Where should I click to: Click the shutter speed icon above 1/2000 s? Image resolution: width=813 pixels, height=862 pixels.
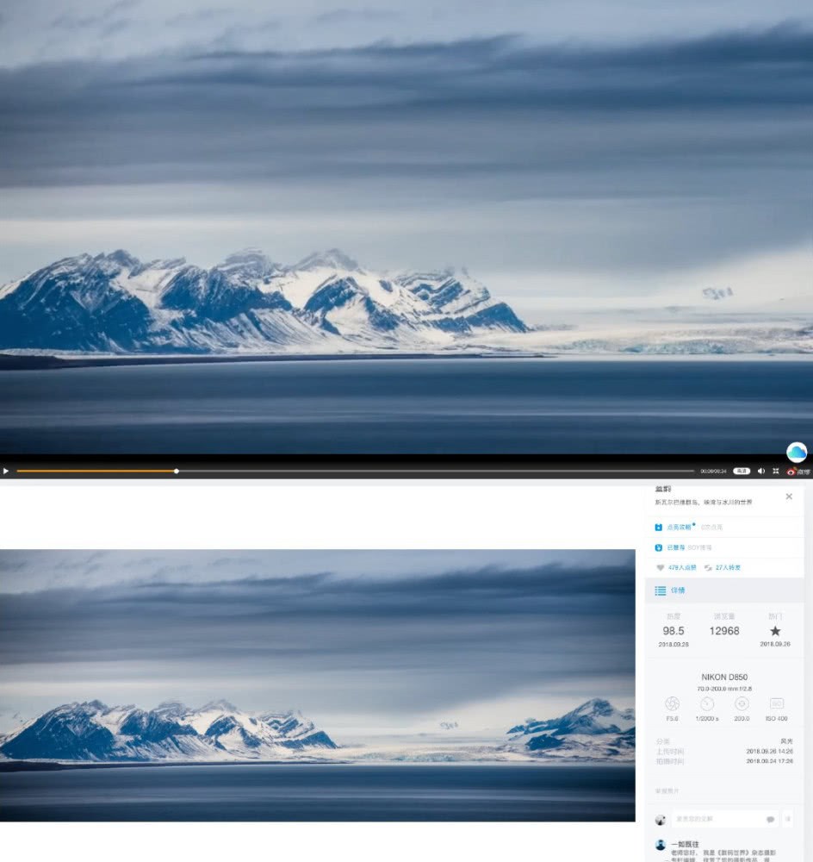coord(707,703)
